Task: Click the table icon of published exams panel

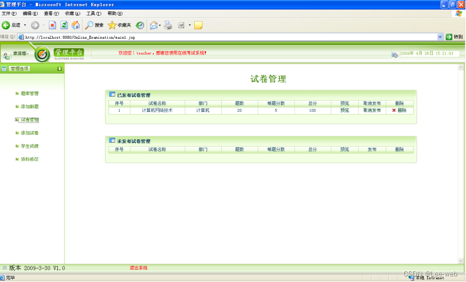Action: tap(112, 94)
